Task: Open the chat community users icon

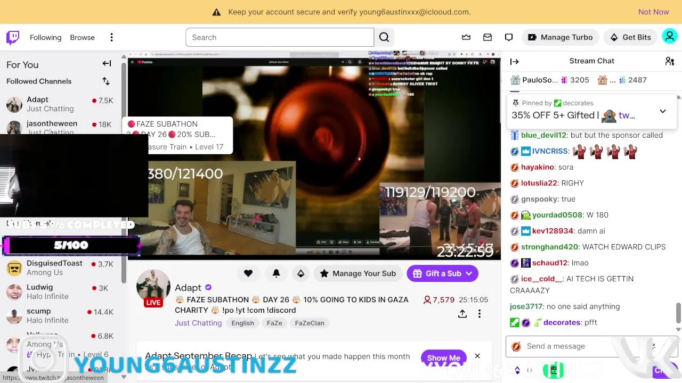Action: click(x=670, y=61)
